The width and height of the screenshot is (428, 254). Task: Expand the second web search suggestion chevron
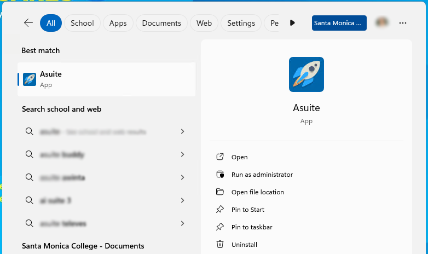click(x=182, y=154)
